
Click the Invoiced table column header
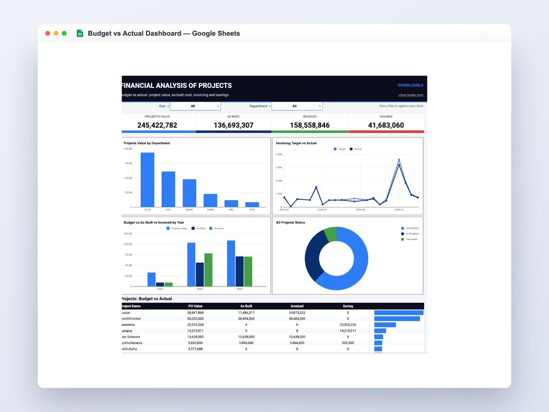tap(297, 306)
